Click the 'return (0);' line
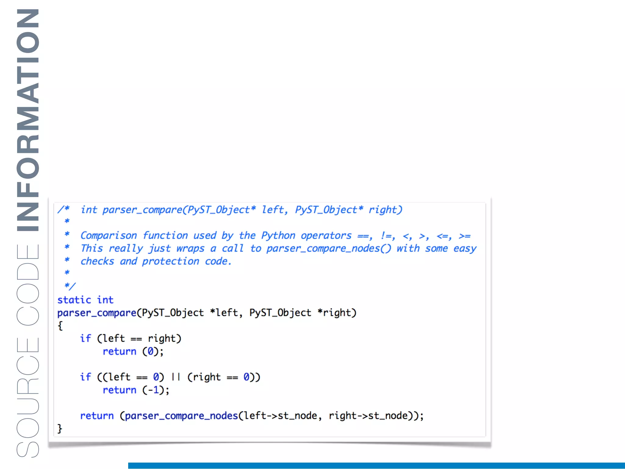The height and width of the screenshot is (469, 625). click(x=133, y=351)
